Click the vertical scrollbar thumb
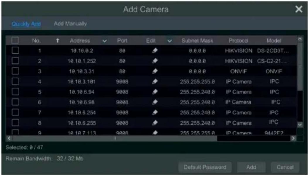This screenshot has height=175, width=308. point(300,66)
